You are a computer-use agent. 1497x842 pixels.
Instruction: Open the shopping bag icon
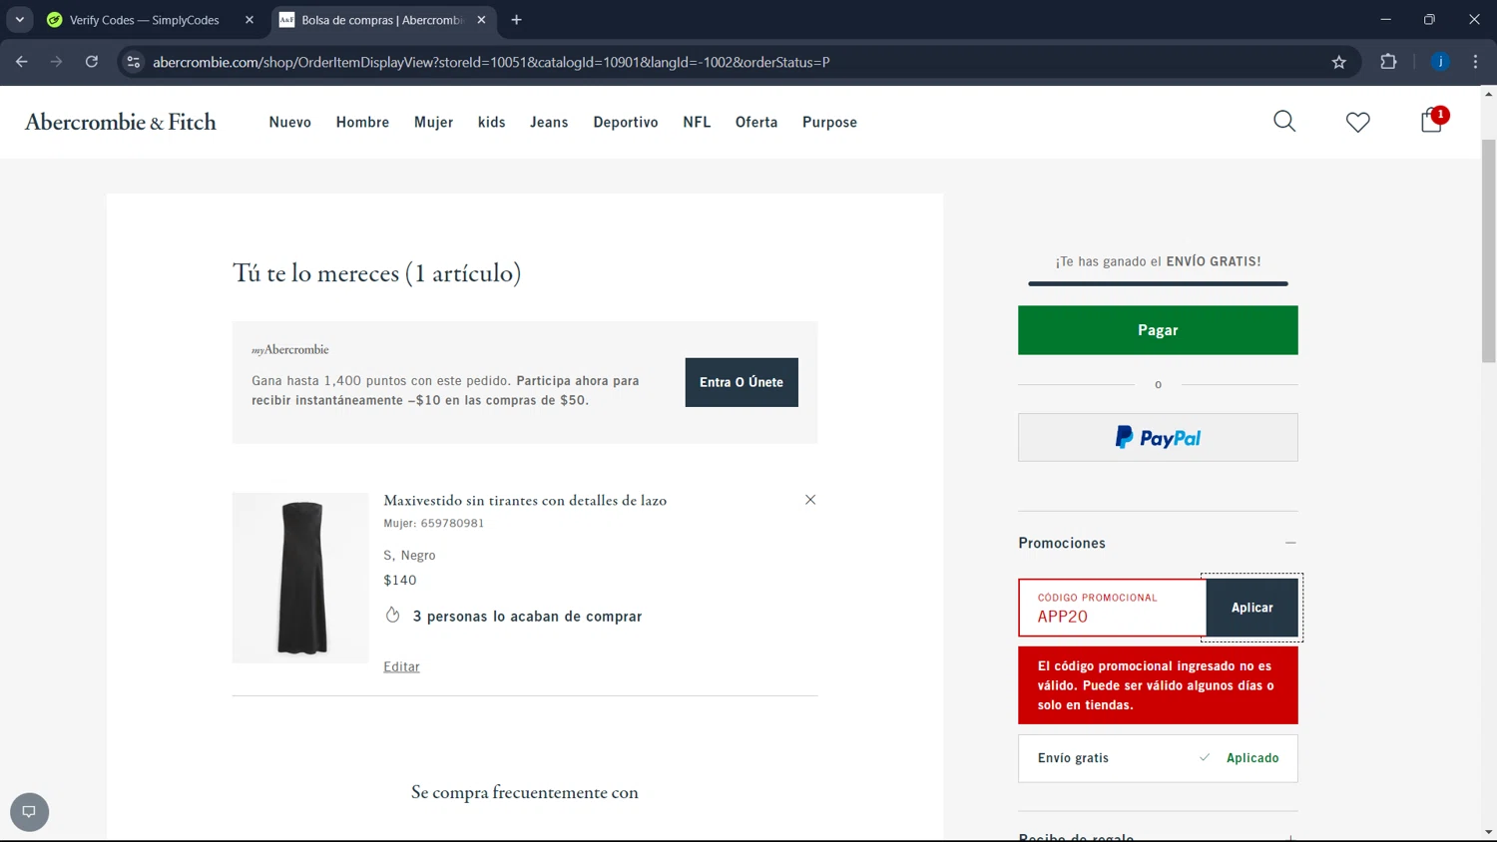pyautogui.click(x=1432, y=121)
